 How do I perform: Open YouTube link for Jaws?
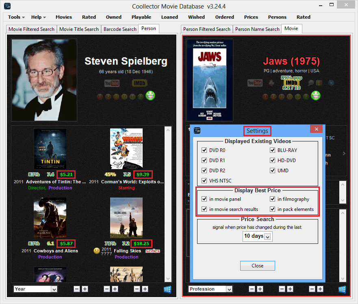(x=255, y=83)
